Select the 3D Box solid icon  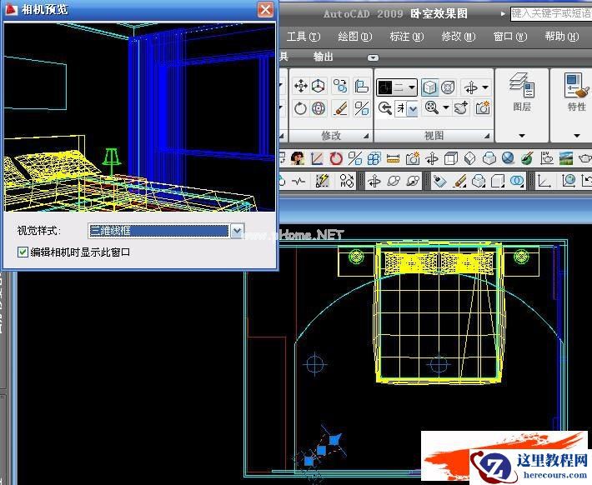pyautogui.click(x=451, y=158)
